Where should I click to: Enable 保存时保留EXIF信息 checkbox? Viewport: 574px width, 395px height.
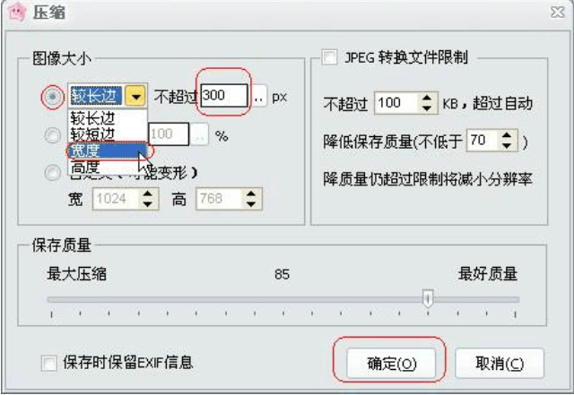49,363
